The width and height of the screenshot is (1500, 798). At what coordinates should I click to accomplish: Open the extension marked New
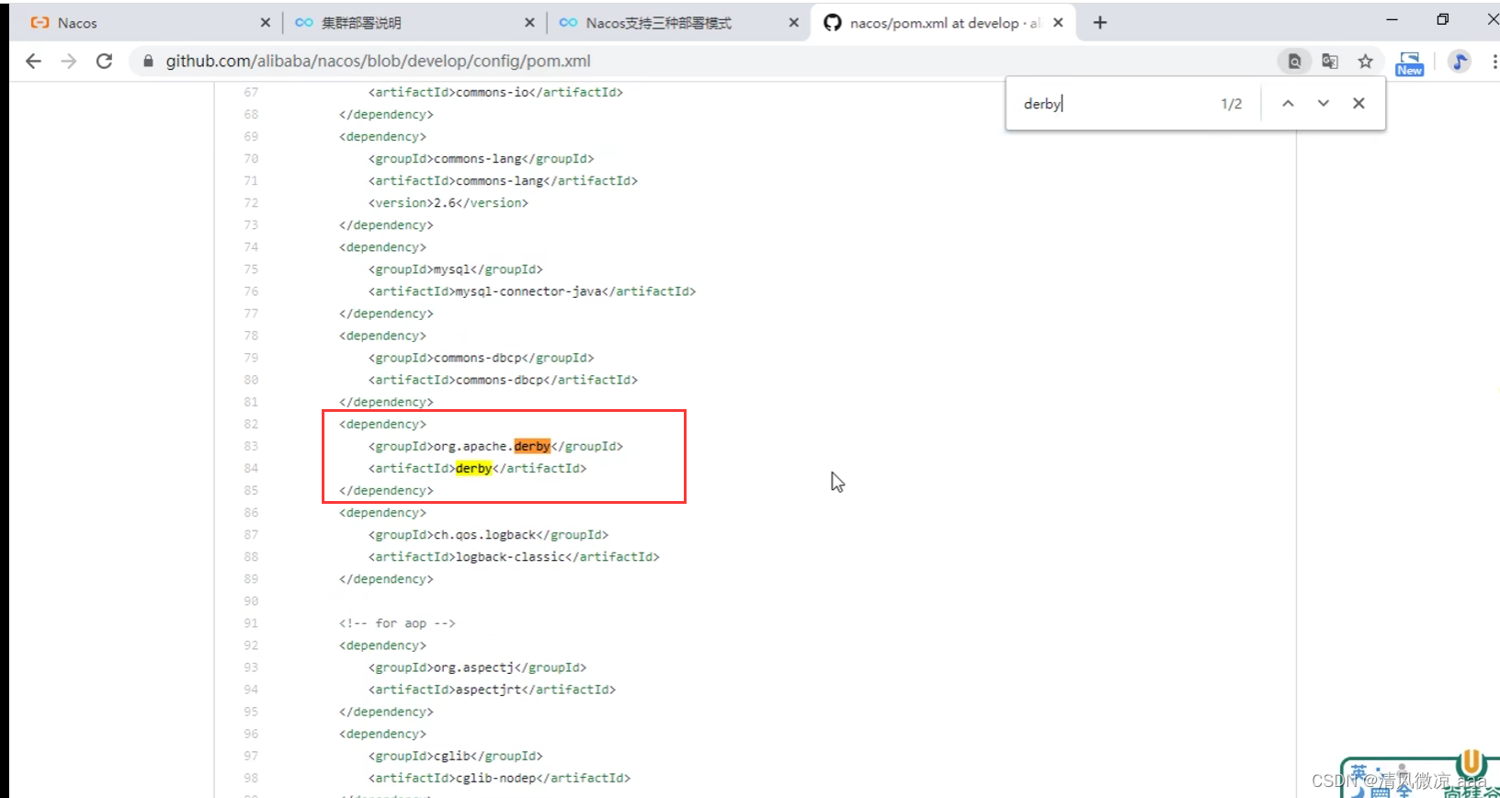click(x=1409, y=63)
